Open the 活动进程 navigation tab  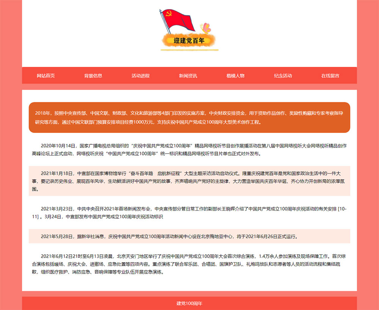(141, 76)
